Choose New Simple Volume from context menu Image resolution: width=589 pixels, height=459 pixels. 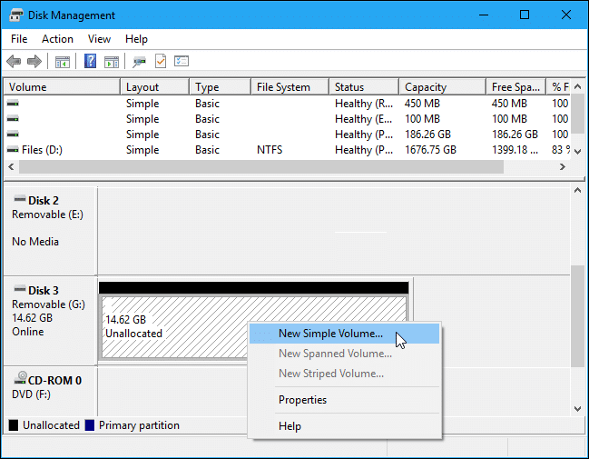click(330, 334)
